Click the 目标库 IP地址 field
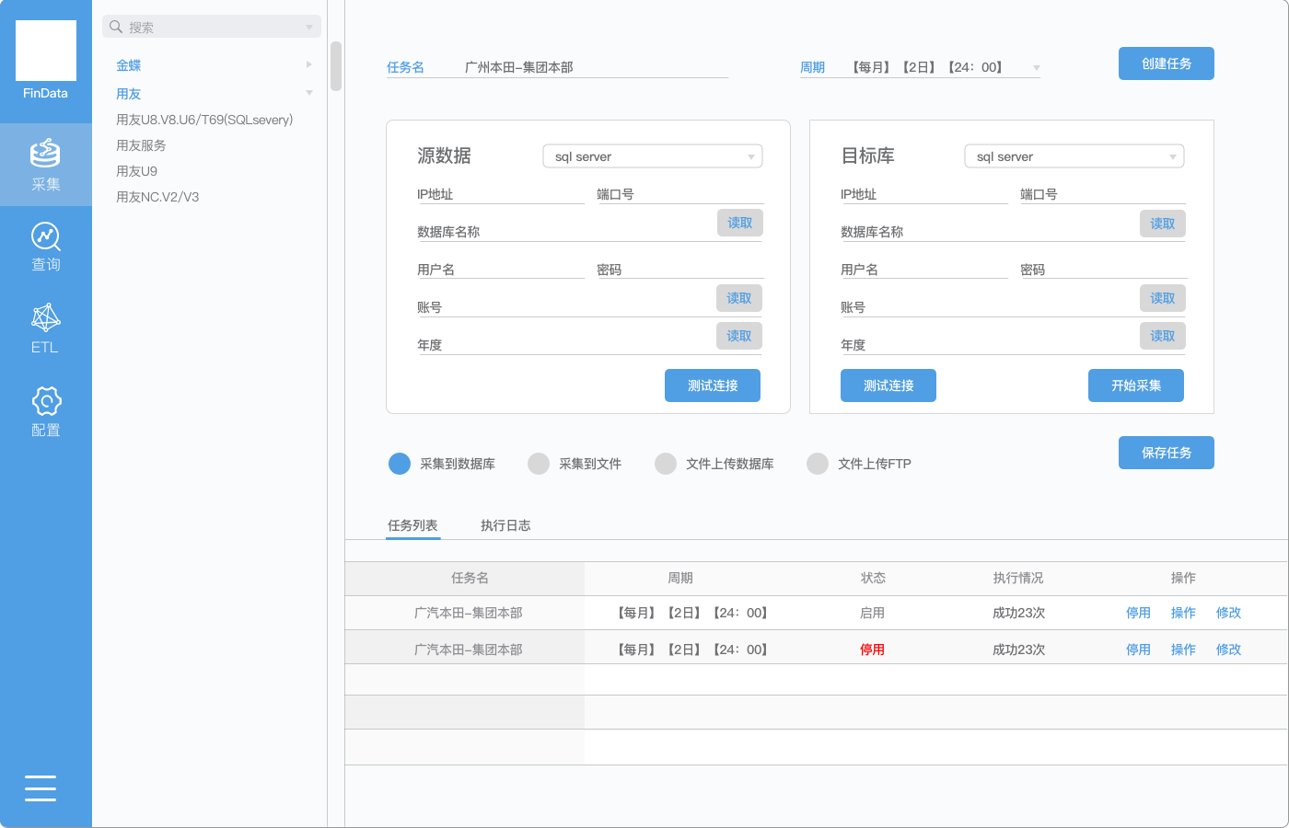This screenshot has height=828, width=1289. (x=924, y=194)
